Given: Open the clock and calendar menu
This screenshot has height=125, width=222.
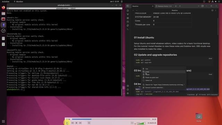Looking at the screenshot, I should point(114,1).
